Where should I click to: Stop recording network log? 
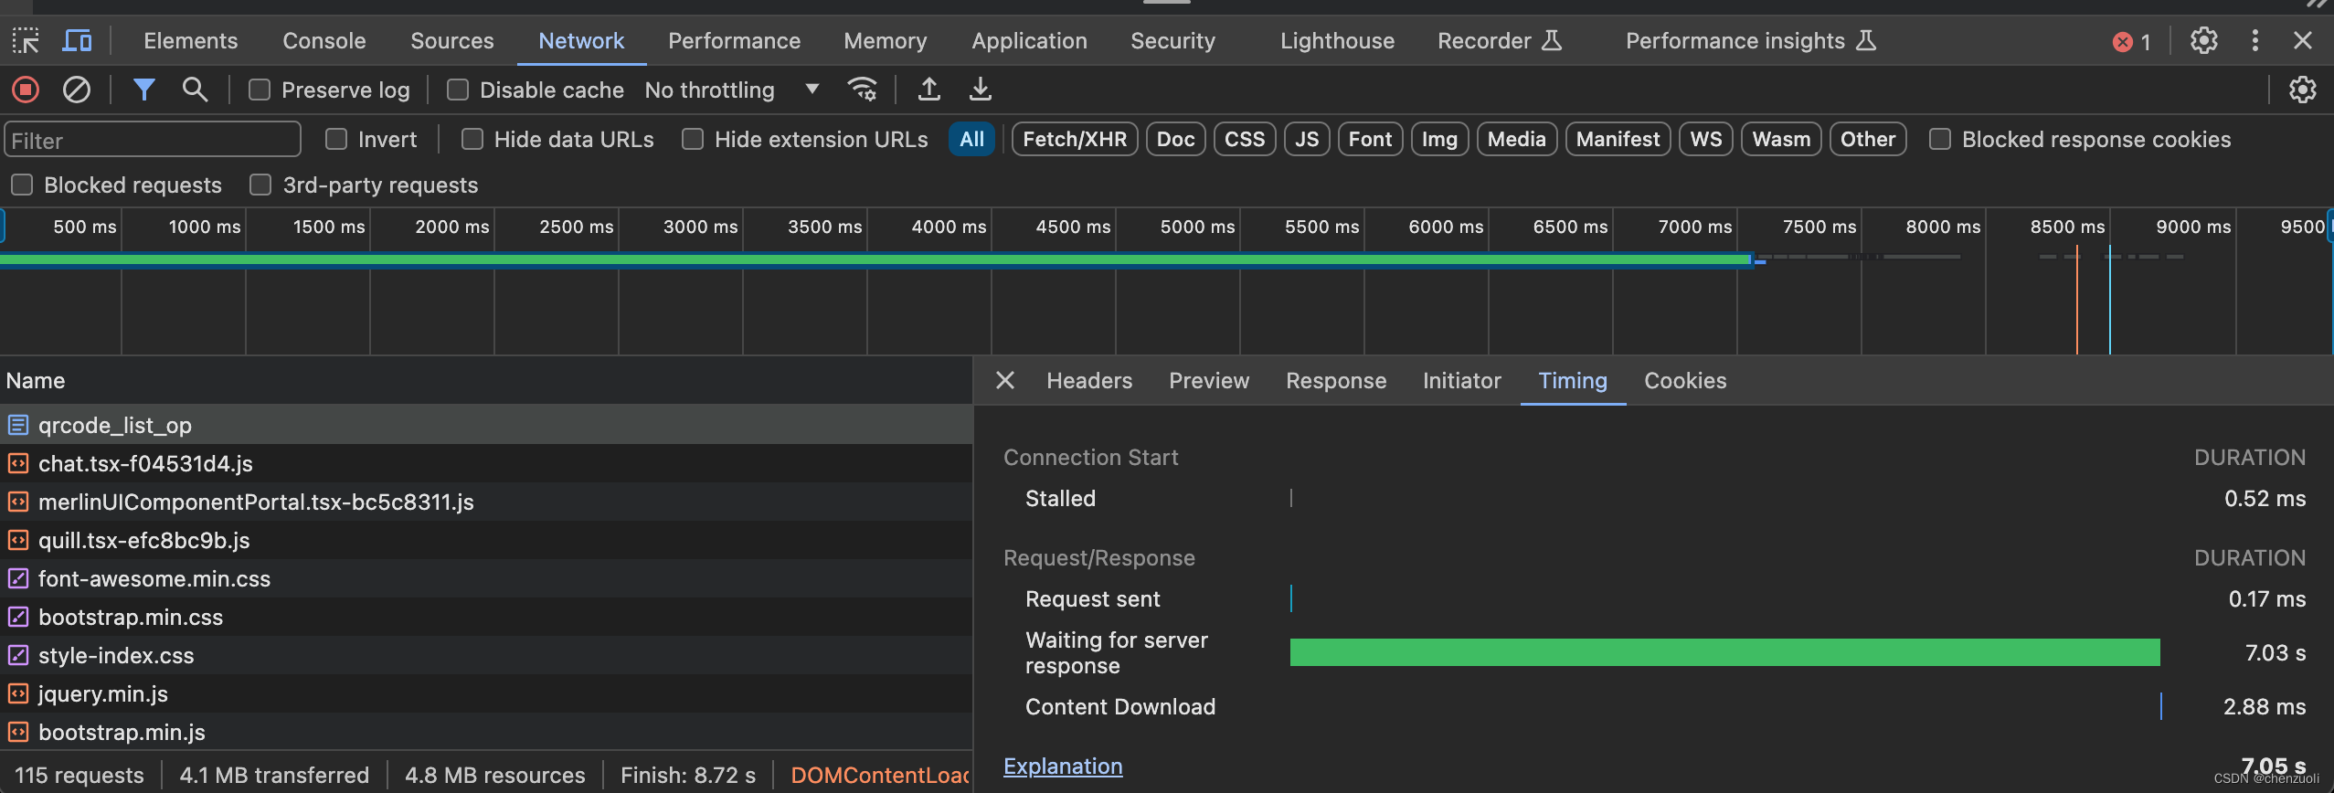(26, 90)
